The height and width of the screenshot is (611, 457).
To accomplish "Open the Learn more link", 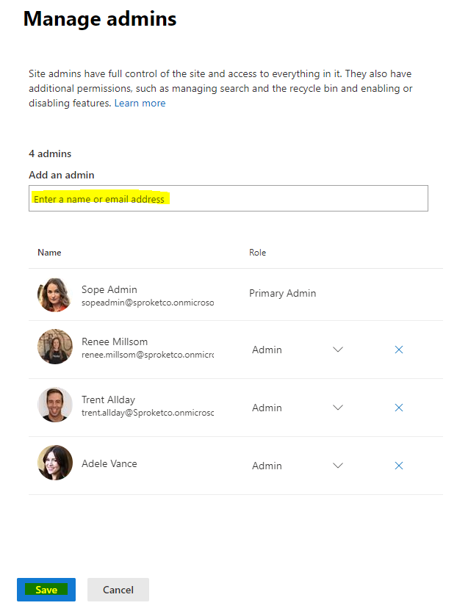I will [x=140, y=103].
